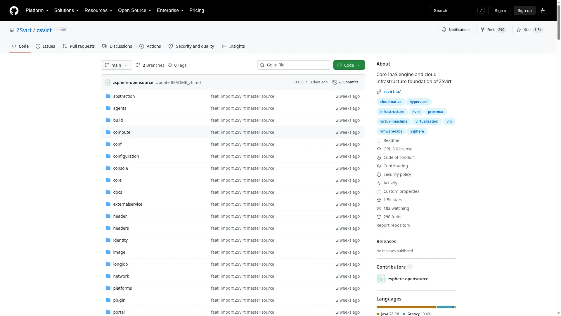Open the header settings sliders icon
561x316 pixels.
click(543, 11)
